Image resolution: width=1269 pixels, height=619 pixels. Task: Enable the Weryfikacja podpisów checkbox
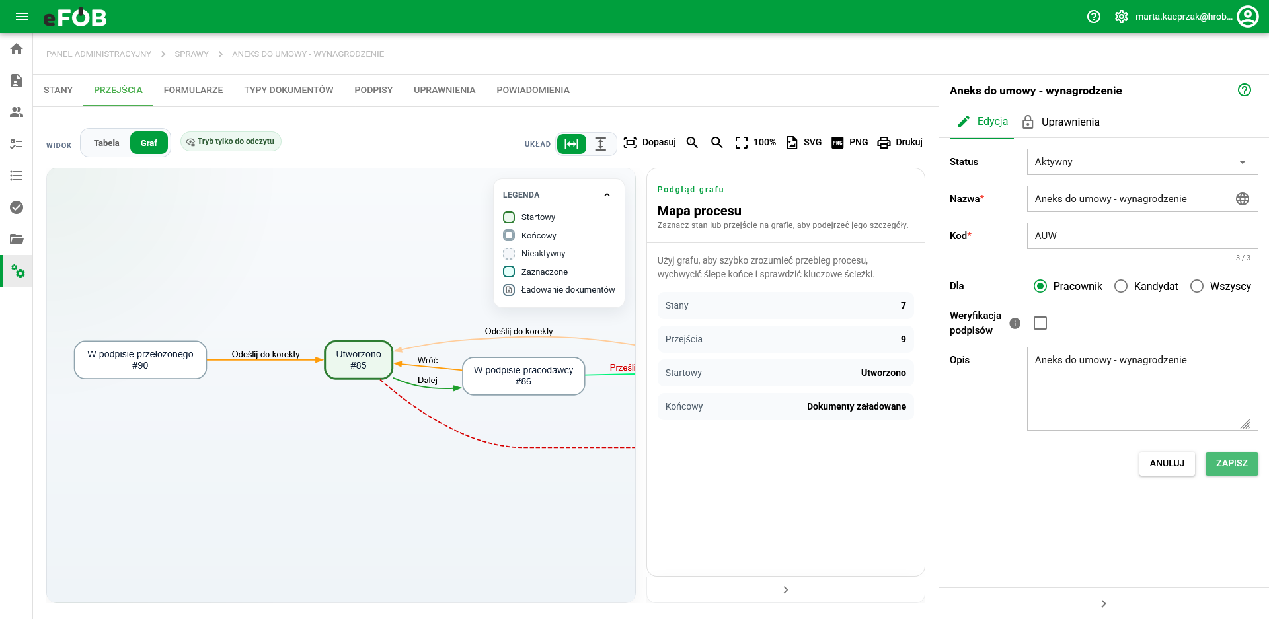pos(1040,323)
